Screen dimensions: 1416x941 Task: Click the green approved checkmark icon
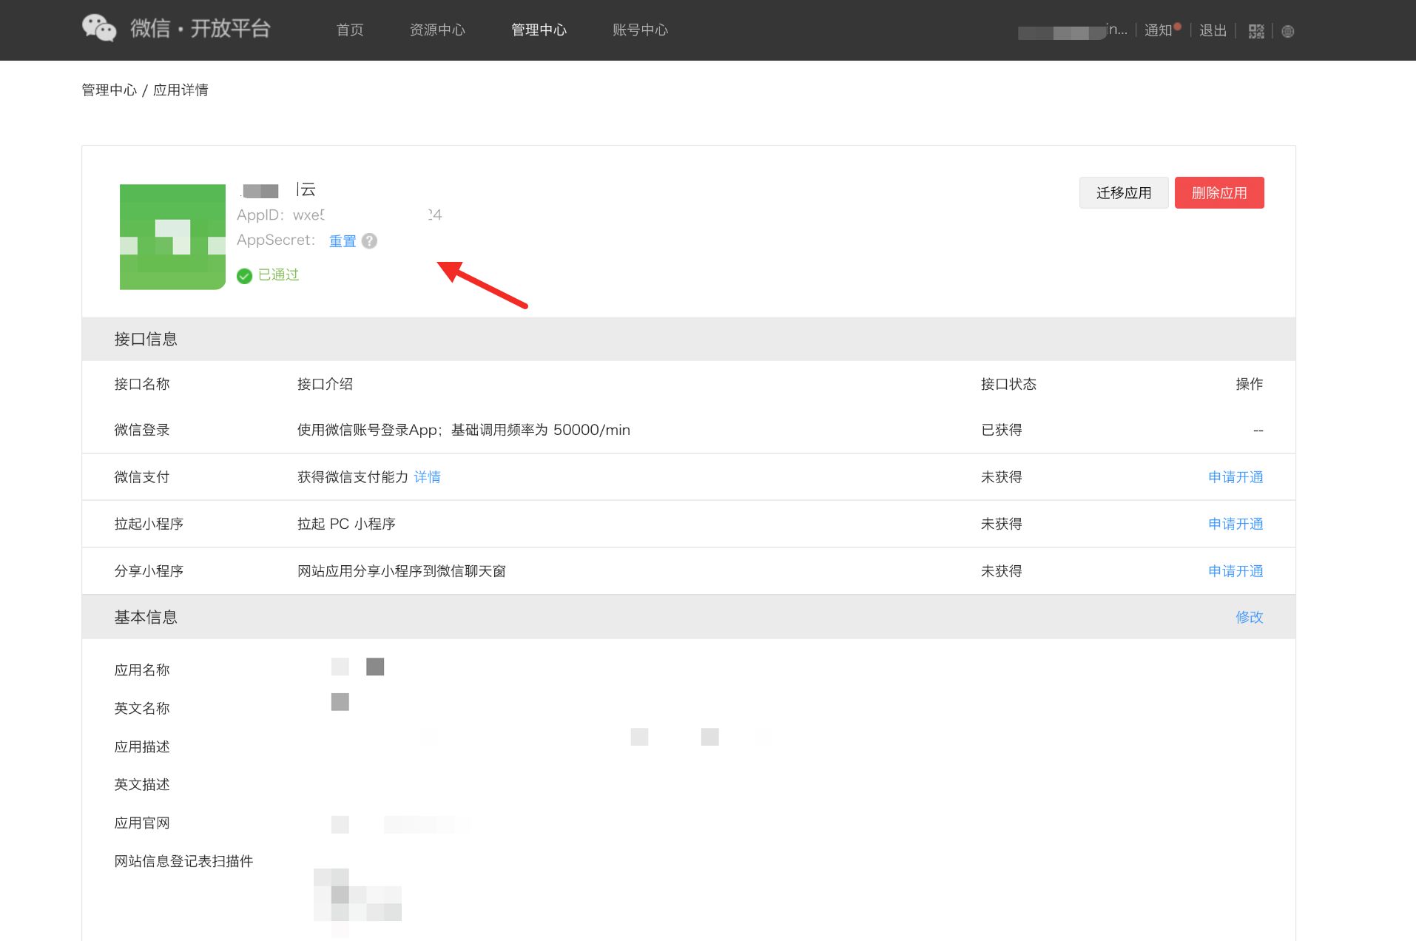(x=244, y=276)
